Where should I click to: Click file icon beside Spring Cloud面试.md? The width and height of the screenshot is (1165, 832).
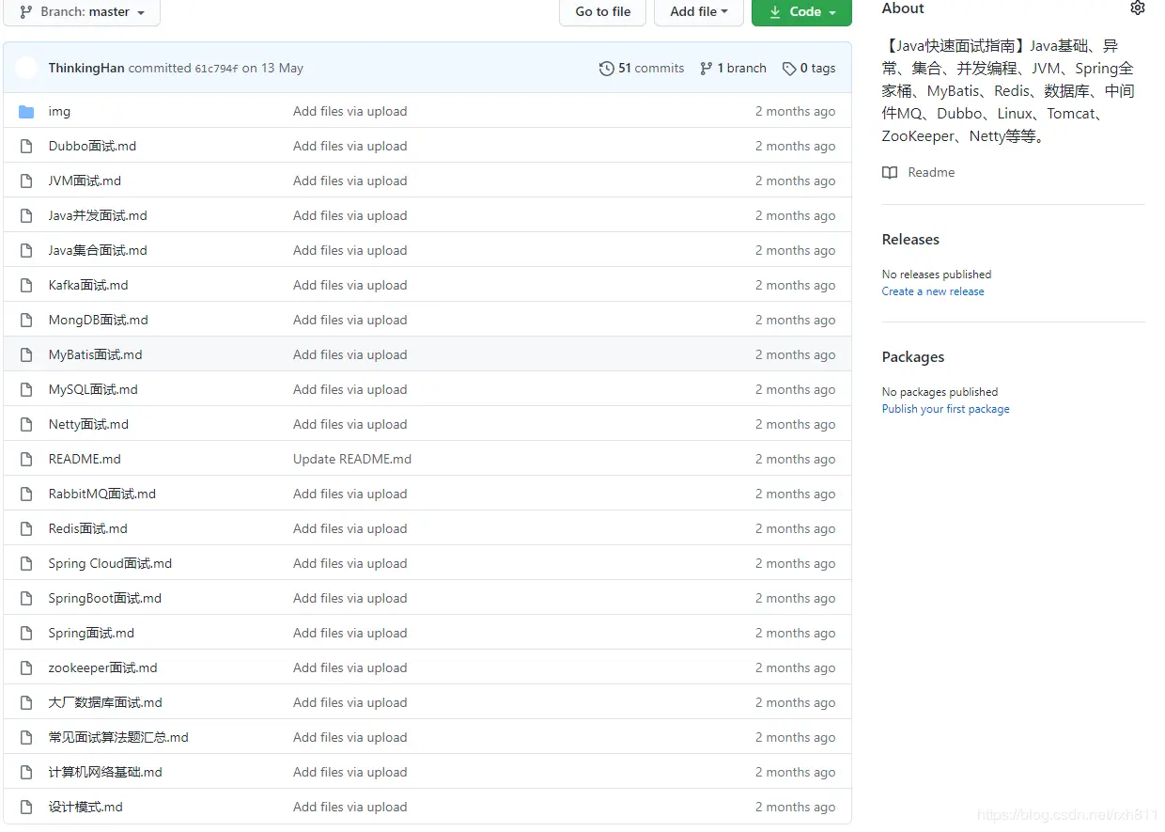pyautogui.click(x=26, y=564)
